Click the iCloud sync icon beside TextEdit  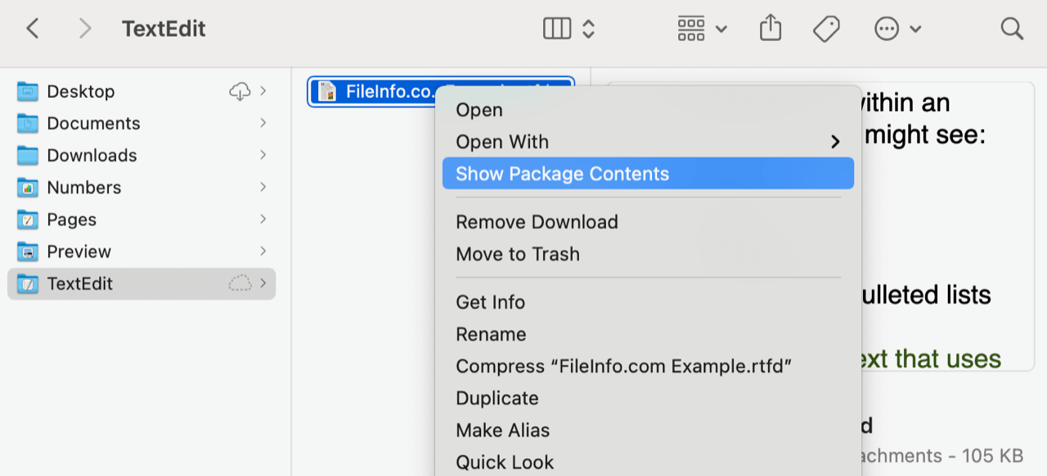[238, 283]
